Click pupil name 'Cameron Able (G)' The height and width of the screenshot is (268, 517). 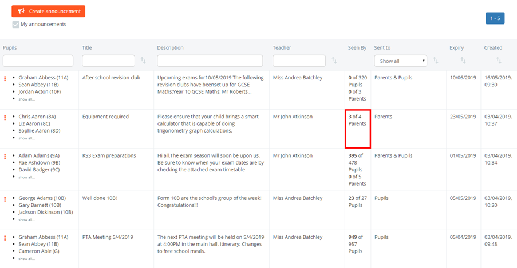click(x=39, y=251)
